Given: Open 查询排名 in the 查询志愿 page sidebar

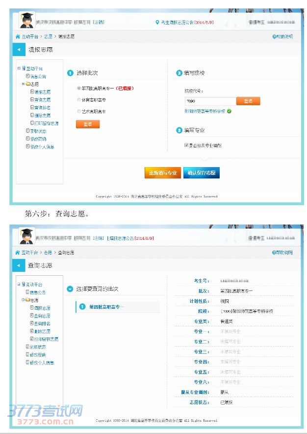Looking at the screenshot, I should click(x=42, y=323).
